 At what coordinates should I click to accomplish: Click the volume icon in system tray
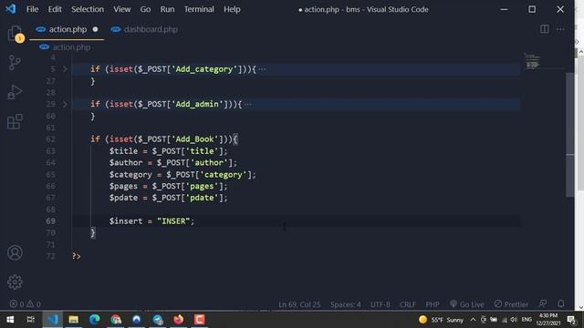point(514,320)
